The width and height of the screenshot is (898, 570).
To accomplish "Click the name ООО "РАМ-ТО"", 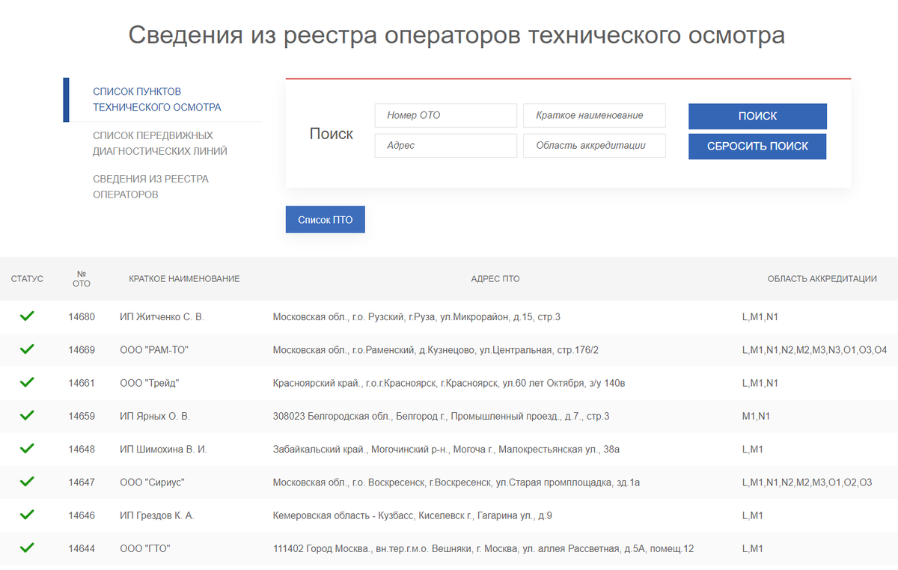I will click(153, 350).
